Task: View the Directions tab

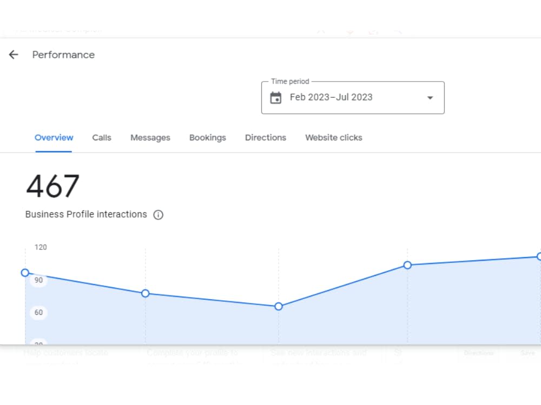Action: [265, 138]
